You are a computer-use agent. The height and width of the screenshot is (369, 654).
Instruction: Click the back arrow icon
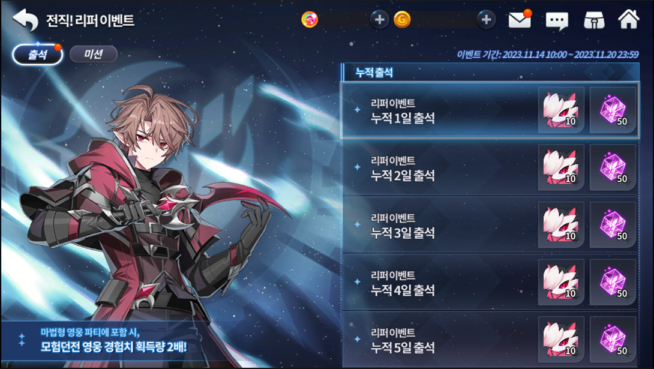pyautogui.click(x=25, y=19)
